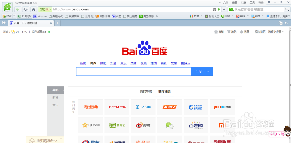Screen dimensions: 291x143
Task: Open the 工具 menu
Action: pos(252,3)
